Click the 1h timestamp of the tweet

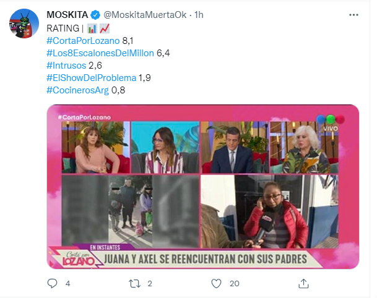[x=199, y=15]
